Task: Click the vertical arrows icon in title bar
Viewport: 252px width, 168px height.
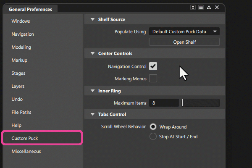Action: pos(193,8)
